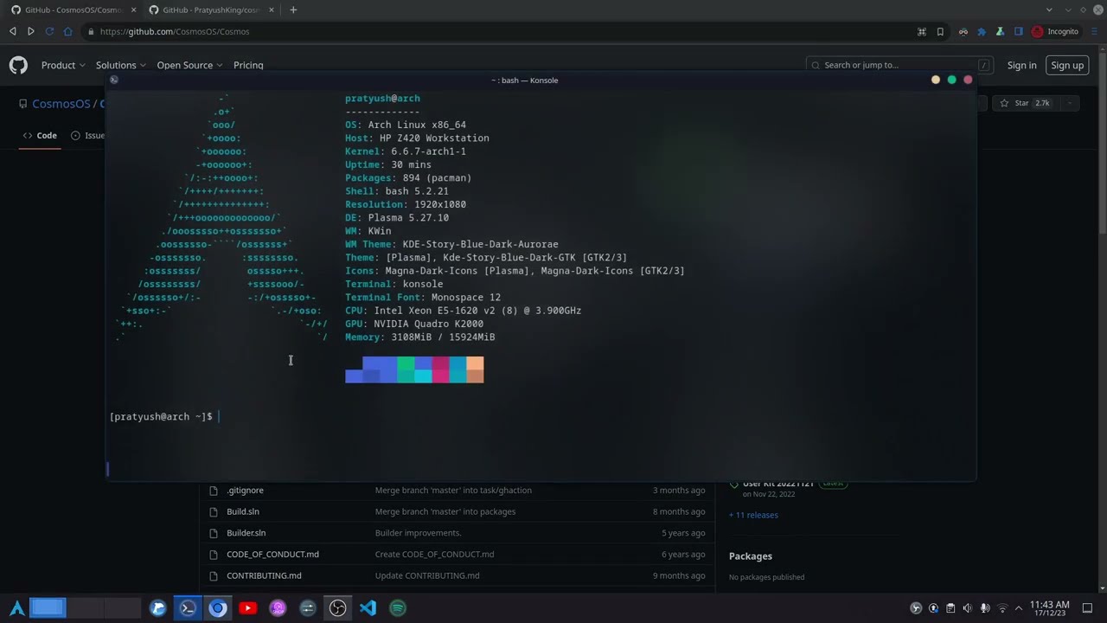Open the Wi-Fi network tray icon

coord(1002,607)
